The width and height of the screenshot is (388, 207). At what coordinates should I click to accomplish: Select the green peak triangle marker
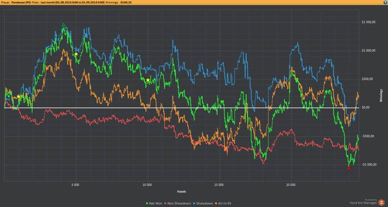(x=64, y=26)
